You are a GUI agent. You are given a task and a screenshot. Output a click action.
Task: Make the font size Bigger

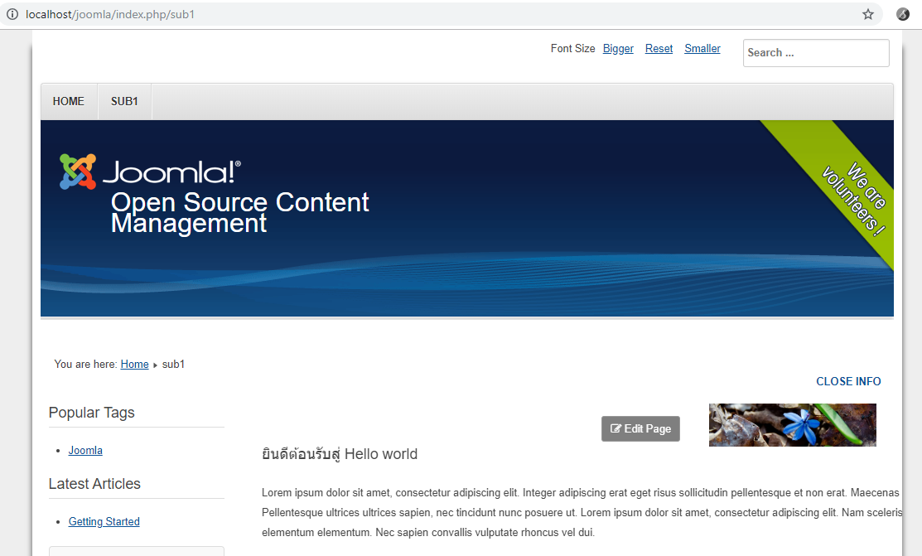[x=618, y=49]
